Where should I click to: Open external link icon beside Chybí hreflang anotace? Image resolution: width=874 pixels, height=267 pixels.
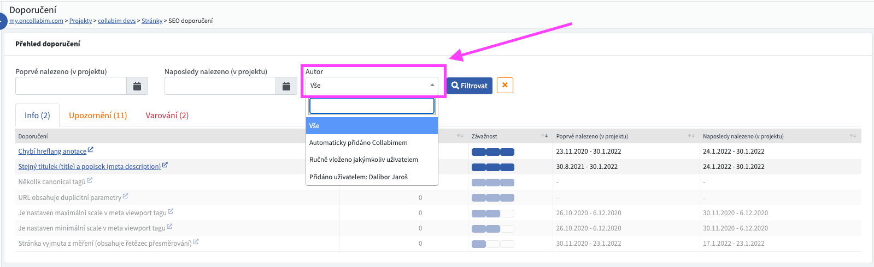91,150
